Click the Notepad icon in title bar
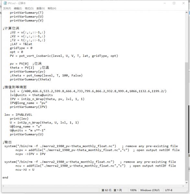The height and width of the screenshot is (194, 190). click(x=5, y=3)
